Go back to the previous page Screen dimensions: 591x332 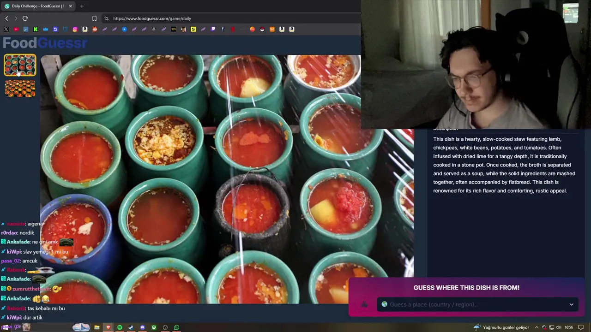click(6, 18)
